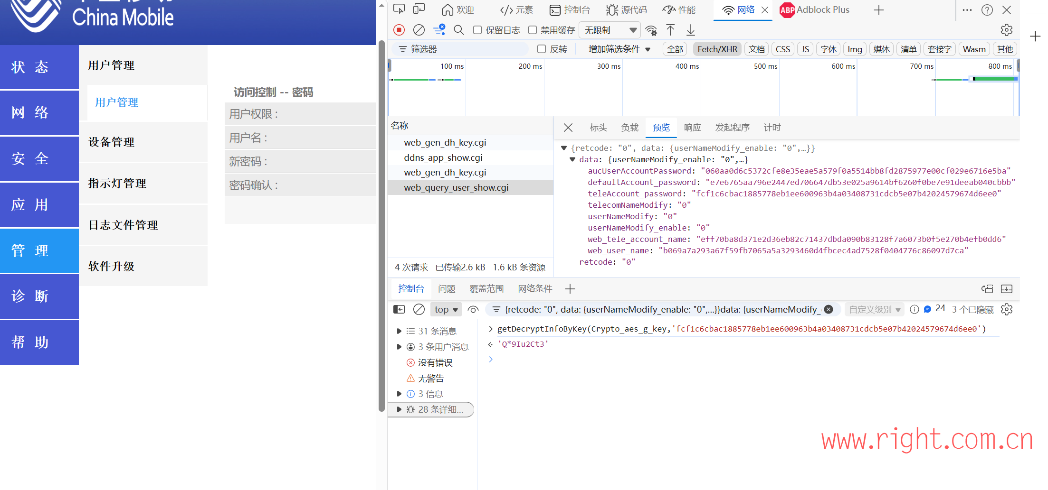Select ddns_app_show.cgi request

(x=470, y=157)
